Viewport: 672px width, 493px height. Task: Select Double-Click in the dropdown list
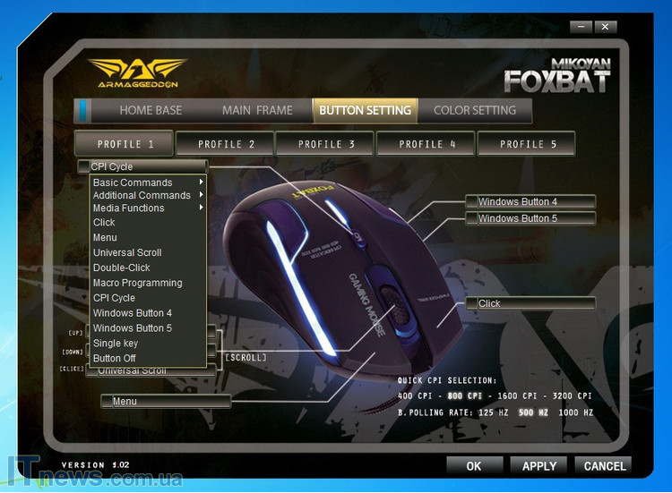point(122,268)
